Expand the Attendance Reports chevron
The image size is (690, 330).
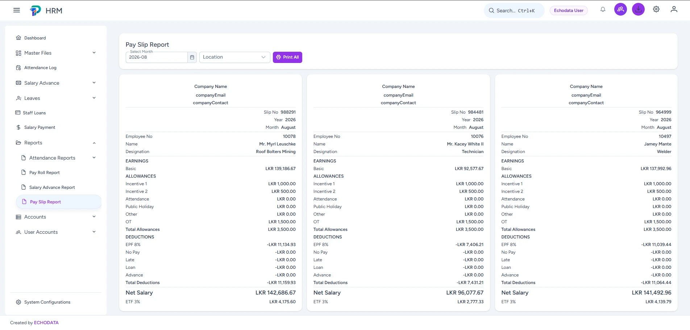click(x=94, y=157)
